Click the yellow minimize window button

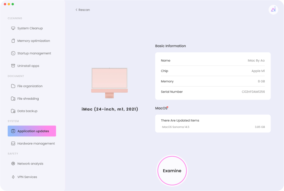tap(9, 4)
